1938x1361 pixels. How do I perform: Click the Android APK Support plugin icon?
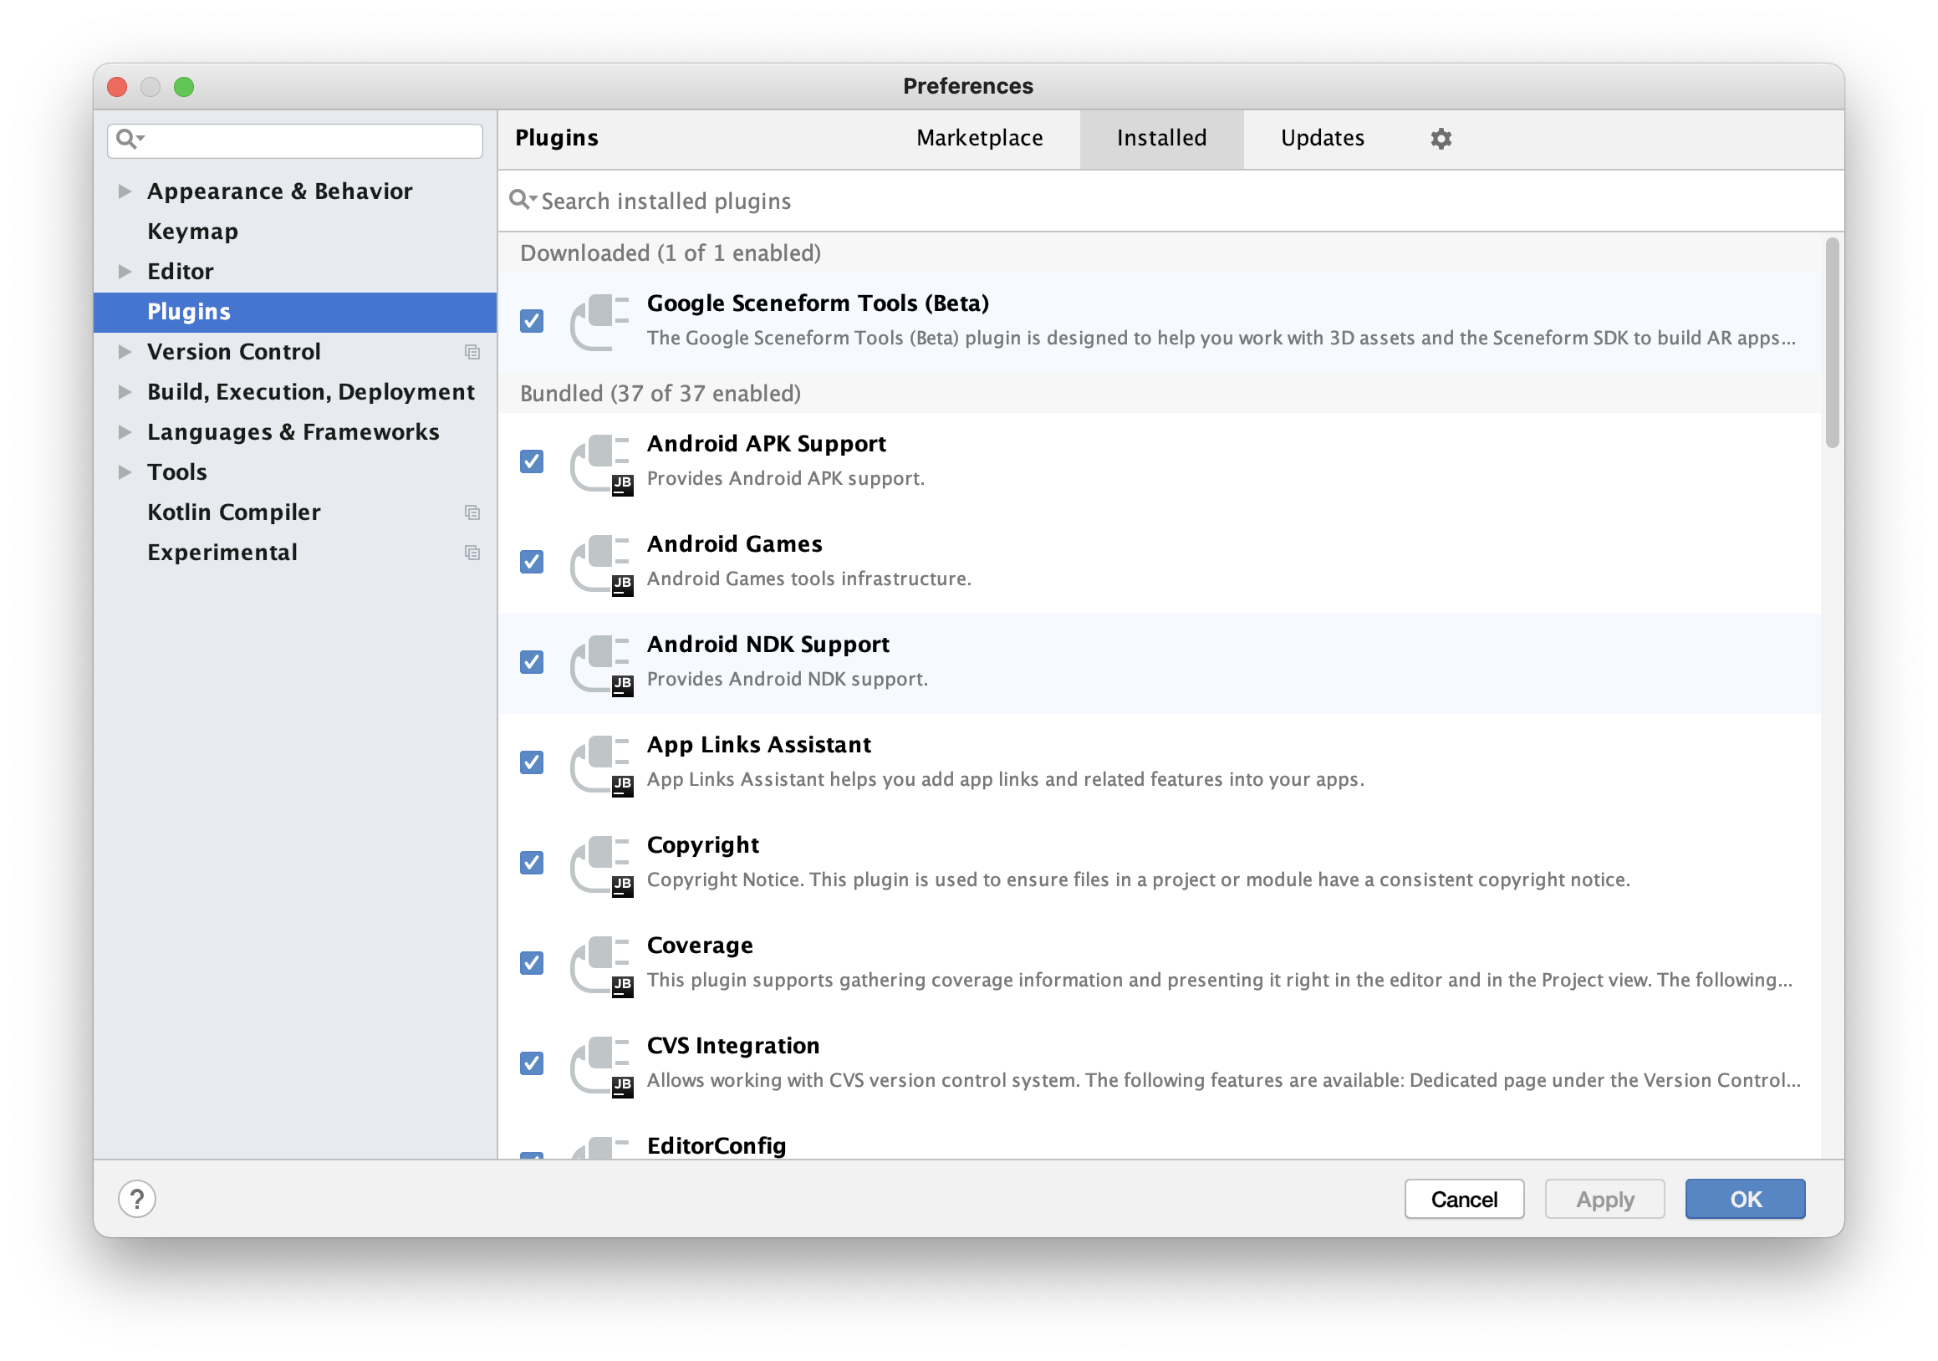(x=600, y=462)
